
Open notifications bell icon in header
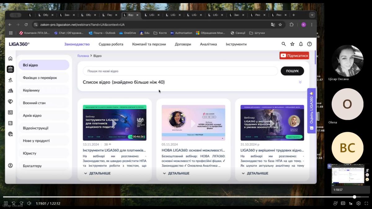click(301, 44)
